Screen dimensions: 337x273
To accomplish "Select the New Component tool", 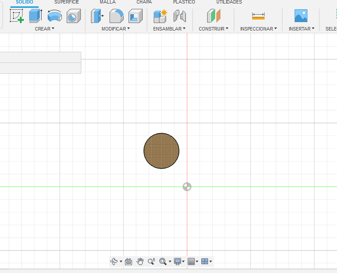I will coord(160,16).
